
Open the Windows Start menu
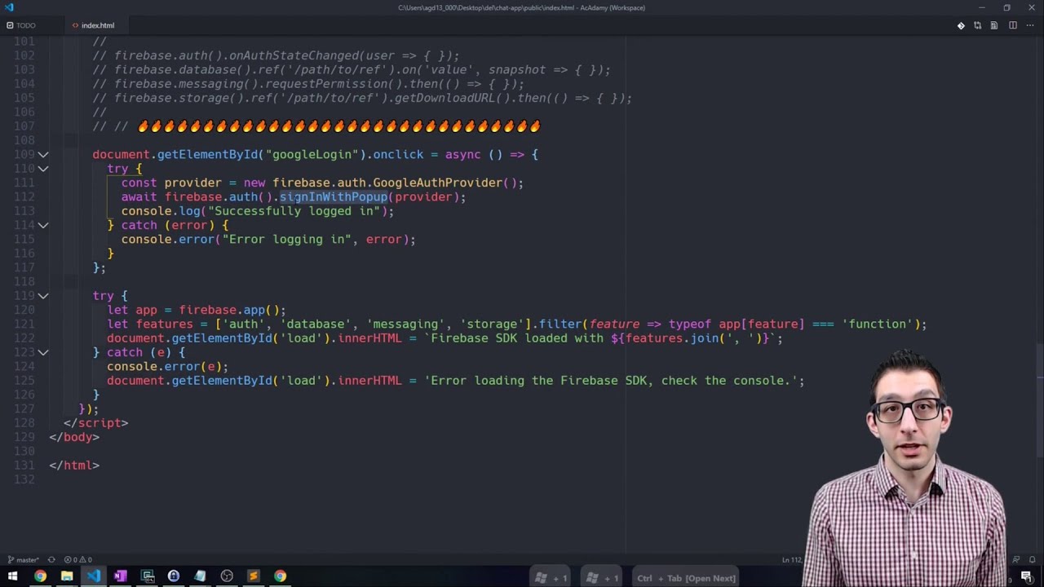(13, 576)
